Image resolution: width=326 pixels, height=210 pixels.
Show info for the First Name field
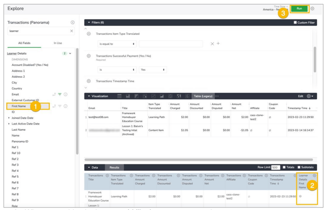pos(65,106)
